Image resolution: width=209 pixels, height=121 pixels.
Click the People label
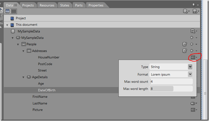point(31,44)
